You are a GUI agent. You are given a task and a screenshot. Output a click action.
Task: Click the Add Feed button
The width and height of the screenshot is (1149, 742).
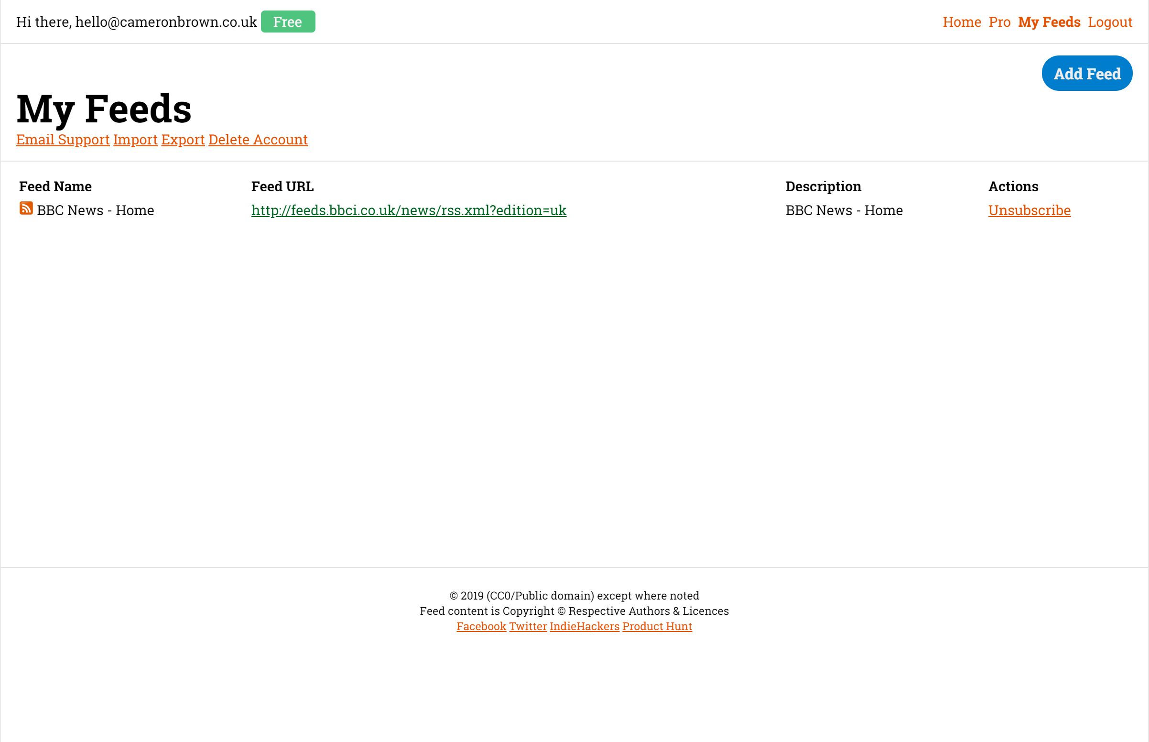point(1087,73)
